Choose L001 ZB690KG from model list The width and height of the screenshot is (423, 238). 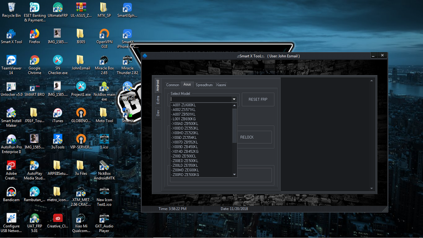[201, 119]
